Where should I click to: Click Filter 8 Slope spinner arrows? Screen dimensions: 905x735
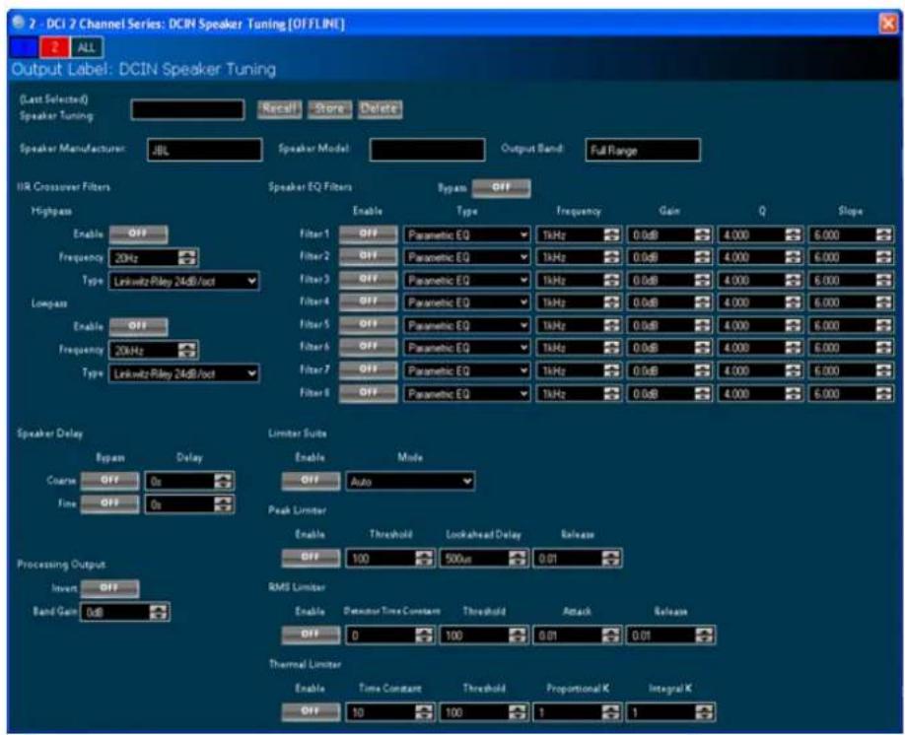pyautogui.click(x=883, y=393)
